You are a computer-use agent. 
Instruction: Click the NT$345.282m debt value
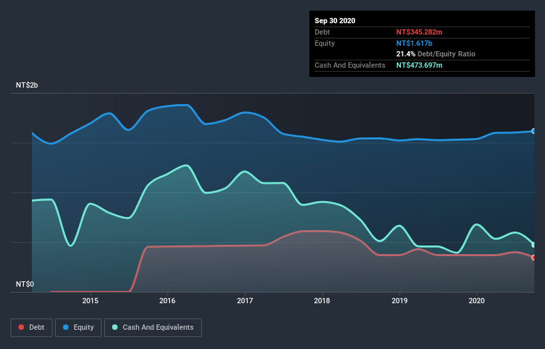pyautogui.click(x=419, y=32)
